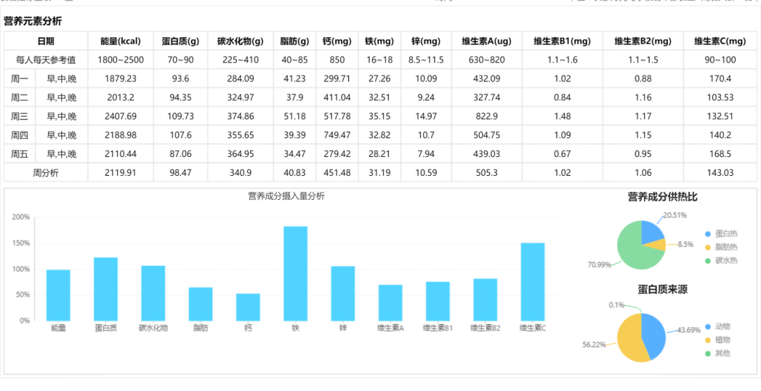Click the 锌(mg) column header
Screen dimensions: 761x391
pos(426,41)
